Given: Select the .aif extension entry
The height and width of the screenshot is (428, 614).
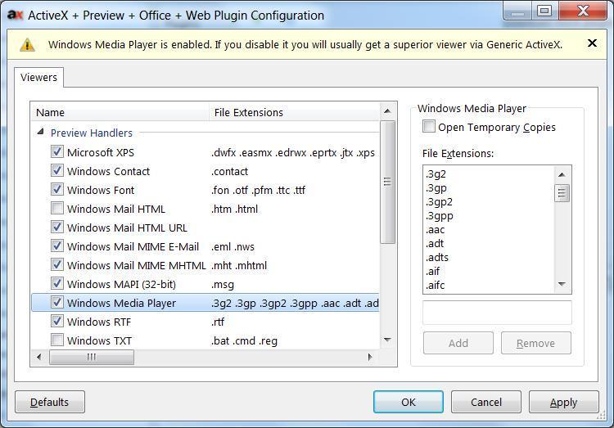Looking at the screenshot, I should pyautogui.click(x=433, y=272).
